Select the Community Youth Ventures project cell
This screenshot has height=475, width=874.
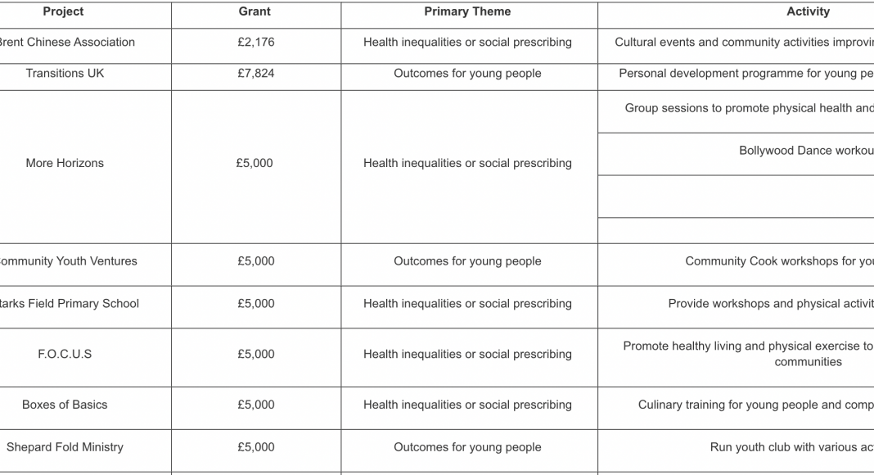click(69, 261)
